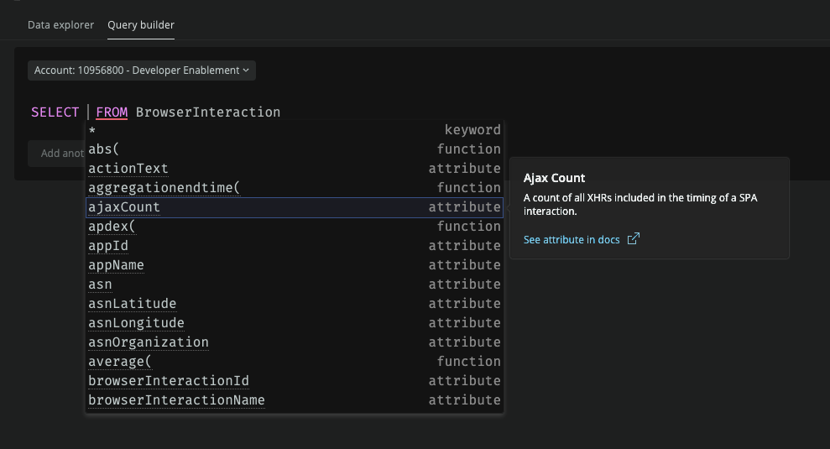Choose the * keyword suggestion

point(295,130)
